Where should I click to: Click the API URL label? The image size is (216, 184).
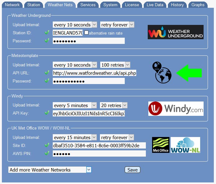pyautogui.click(x=21, y=73)
